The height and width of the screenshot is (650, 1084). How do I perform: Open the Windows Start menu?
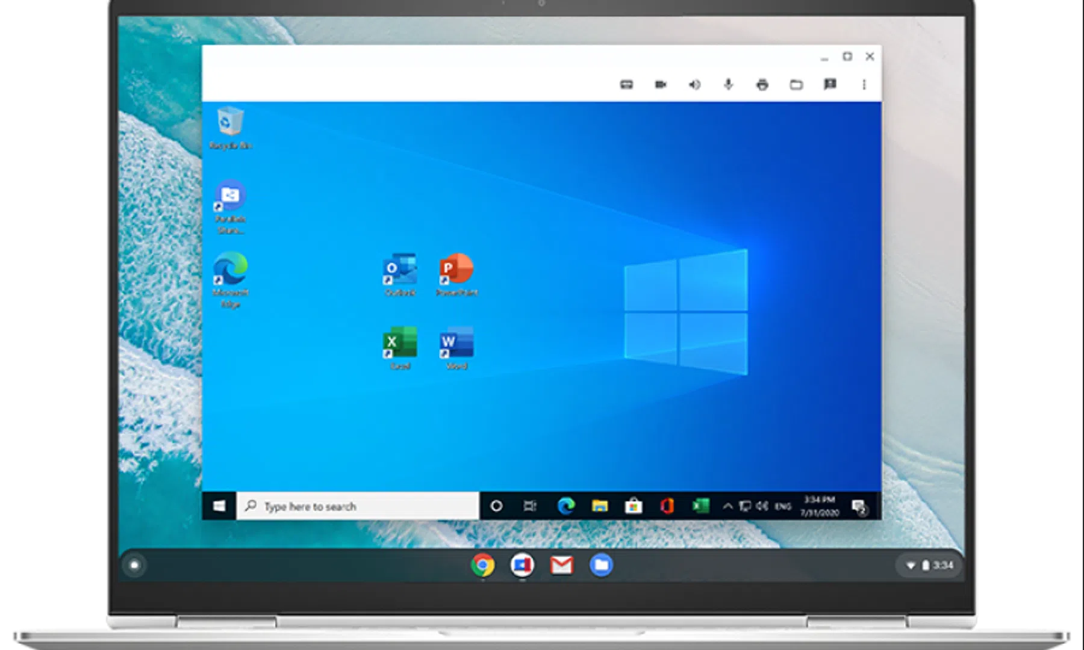point(219,506)
